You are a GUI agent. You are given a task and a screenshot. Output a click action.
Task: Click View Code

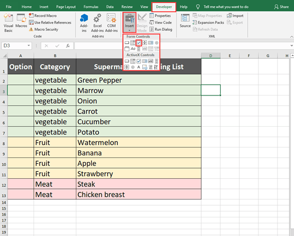[160, 22]
